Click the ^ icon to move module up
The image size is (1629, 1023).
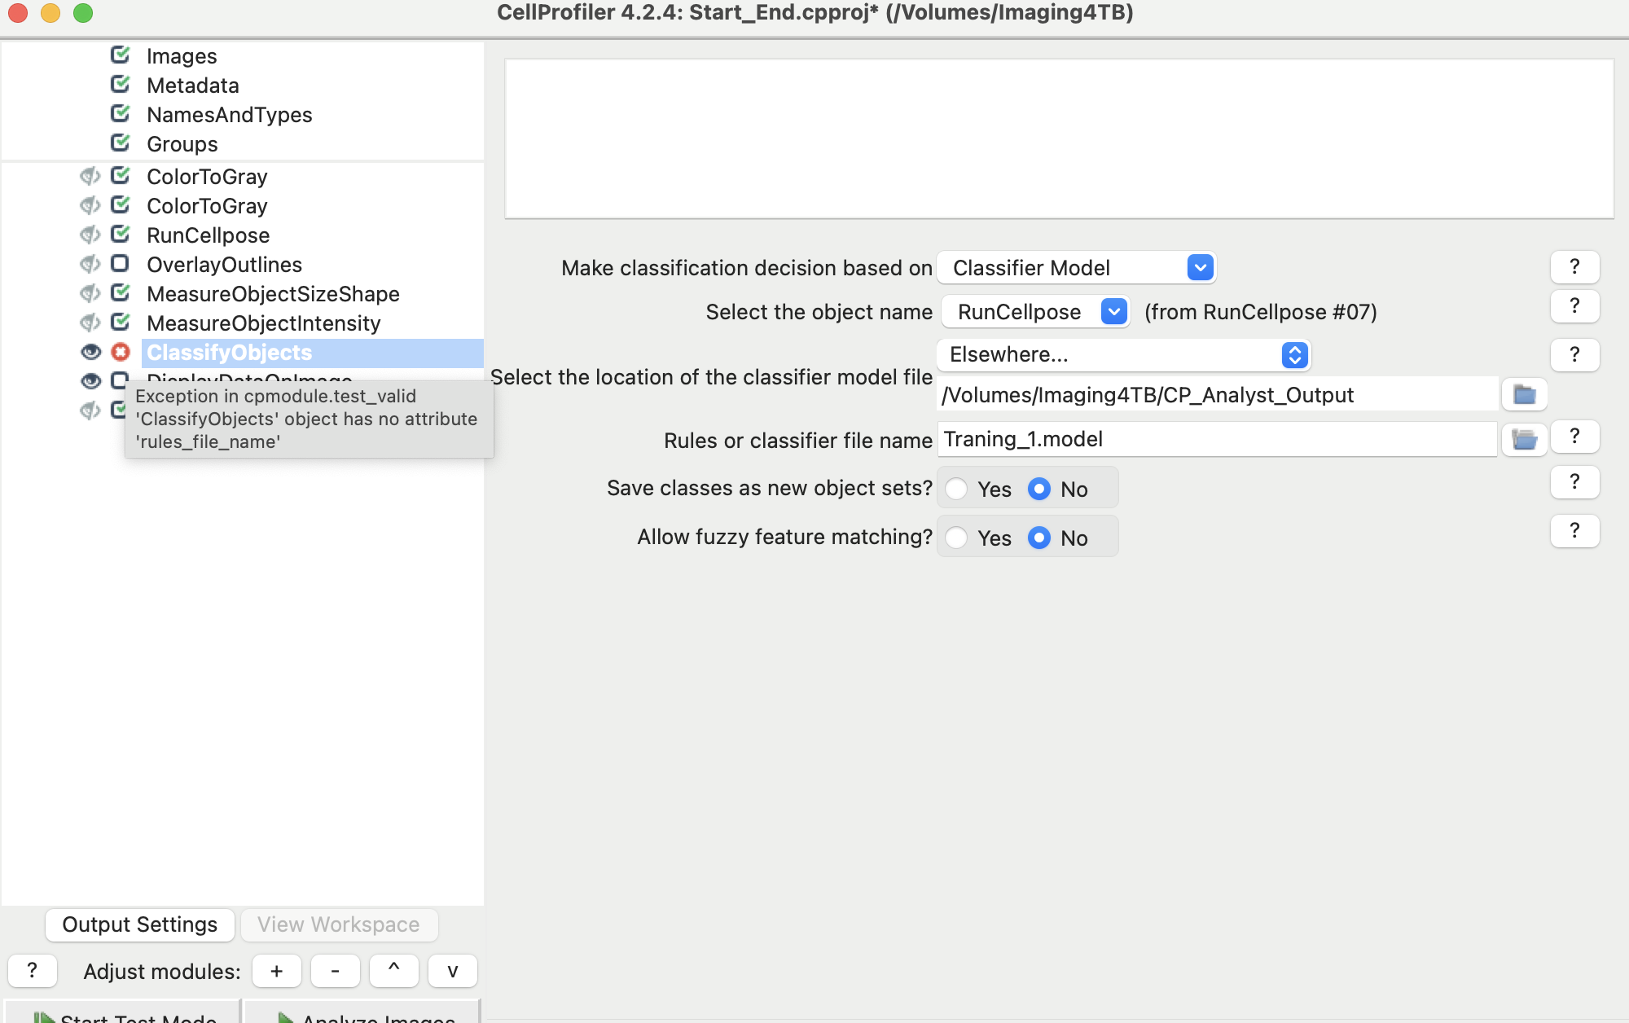pos(393,971)
